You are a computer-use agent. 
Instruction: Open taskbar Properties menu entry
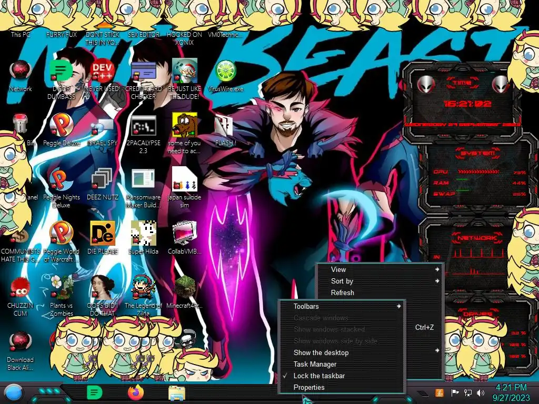click(x=342, y=388)
